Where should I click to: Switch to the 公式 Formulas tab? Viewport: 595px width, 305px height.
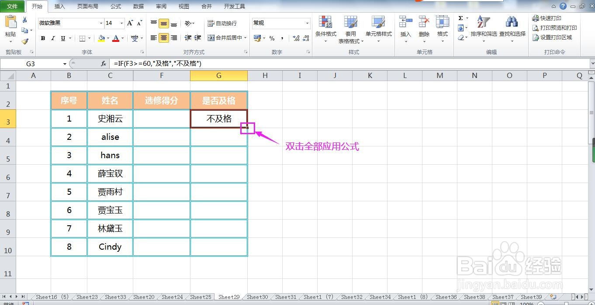point(116,7)
